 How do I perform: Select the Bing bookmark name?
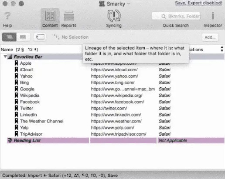[x=24, y=83]
